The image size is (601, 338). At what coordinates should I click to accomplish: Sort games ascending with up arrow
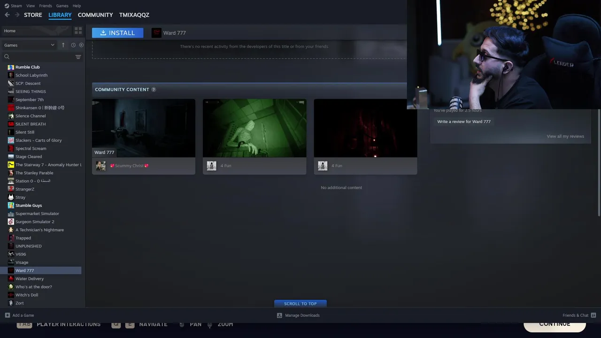pos(63,45)
